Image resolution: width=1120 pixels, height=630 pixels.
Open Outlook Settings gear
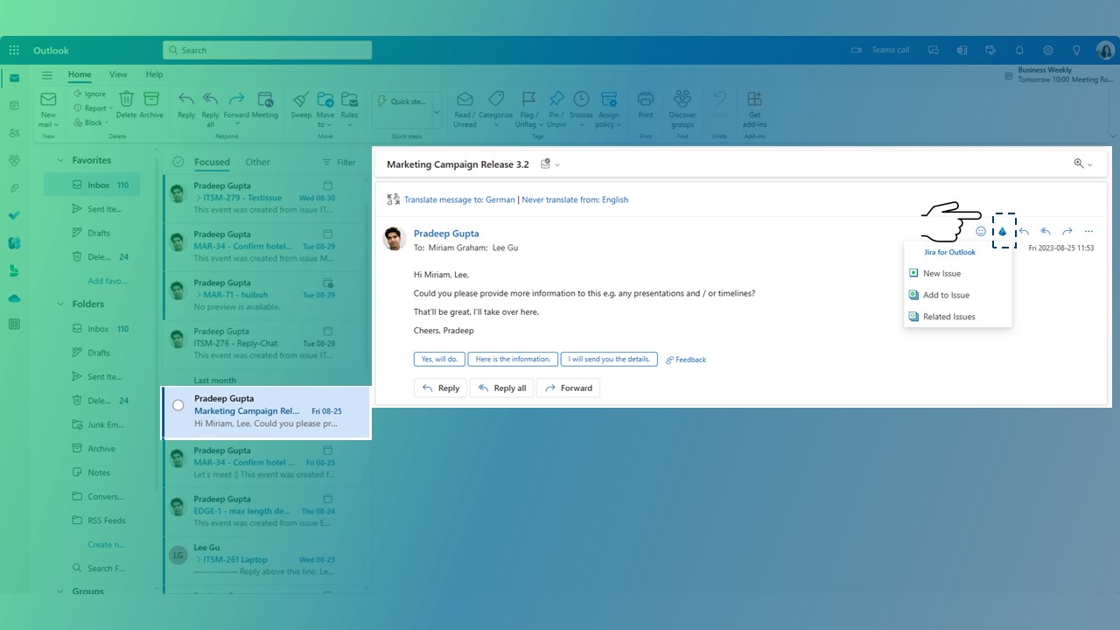coord(1048,50)
